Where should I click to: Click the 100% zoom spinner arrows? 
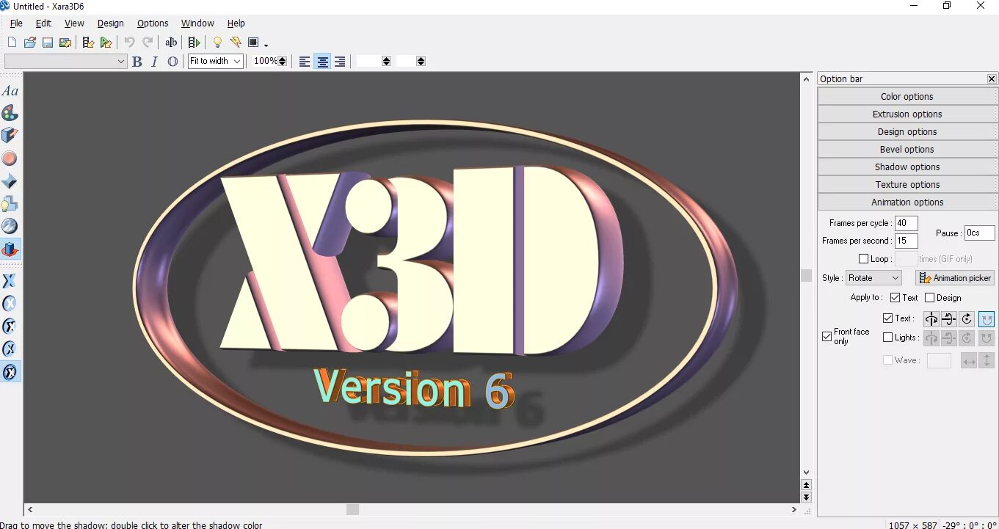(x=281, y=62)
